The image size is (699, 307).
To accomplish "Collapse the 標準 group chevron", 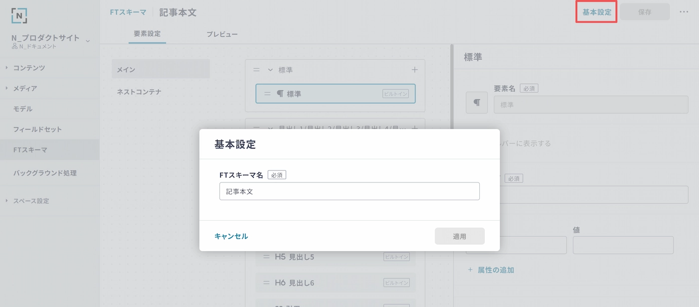I will [270, 70].
